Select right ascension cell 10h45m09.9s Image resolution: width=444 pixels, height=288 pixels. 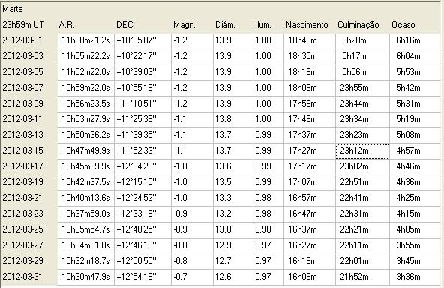coord(86,166)
